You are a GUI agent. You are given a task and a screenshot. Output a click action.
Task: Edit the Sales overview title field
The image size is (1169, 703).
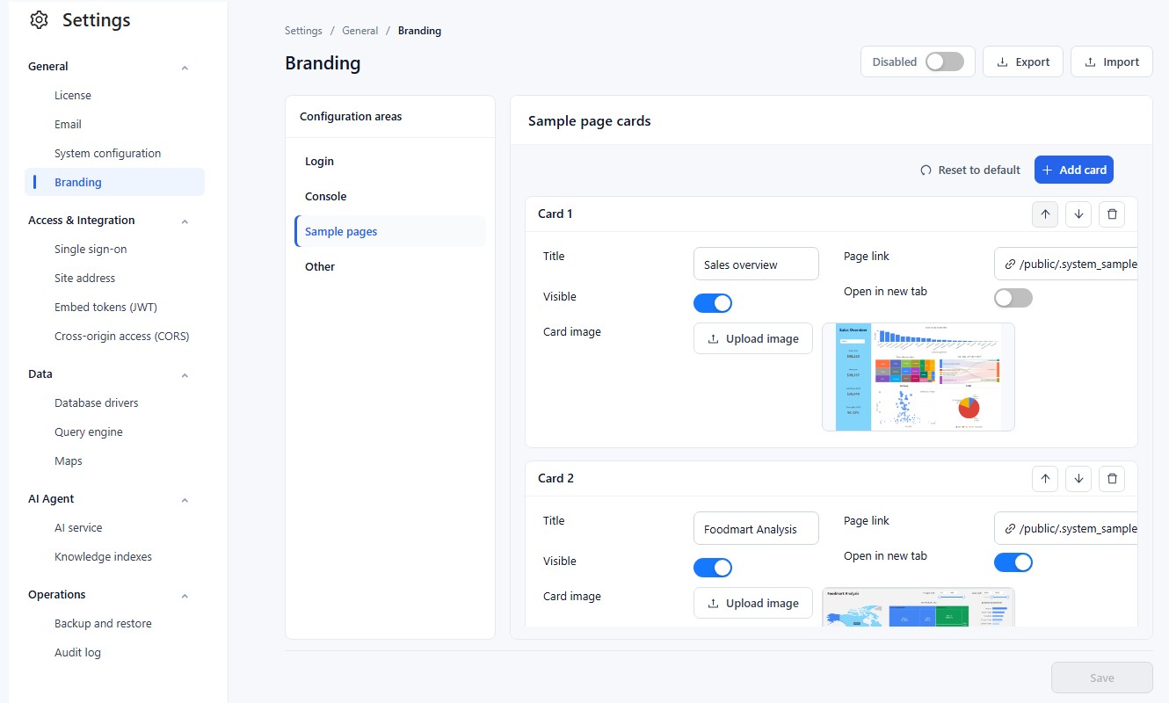pyautogui.click(x=756, y=264)
